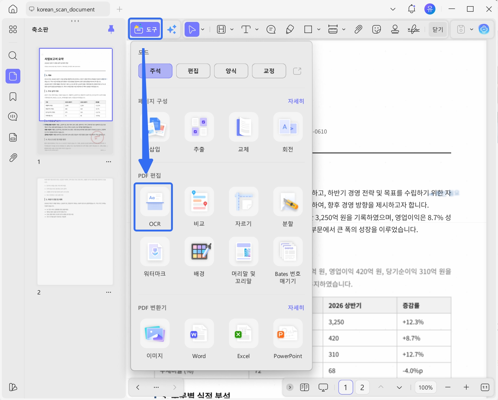The image size is (498, 400).
Task: Open the 워터마크 watermark tool
Action: [155, 257]
